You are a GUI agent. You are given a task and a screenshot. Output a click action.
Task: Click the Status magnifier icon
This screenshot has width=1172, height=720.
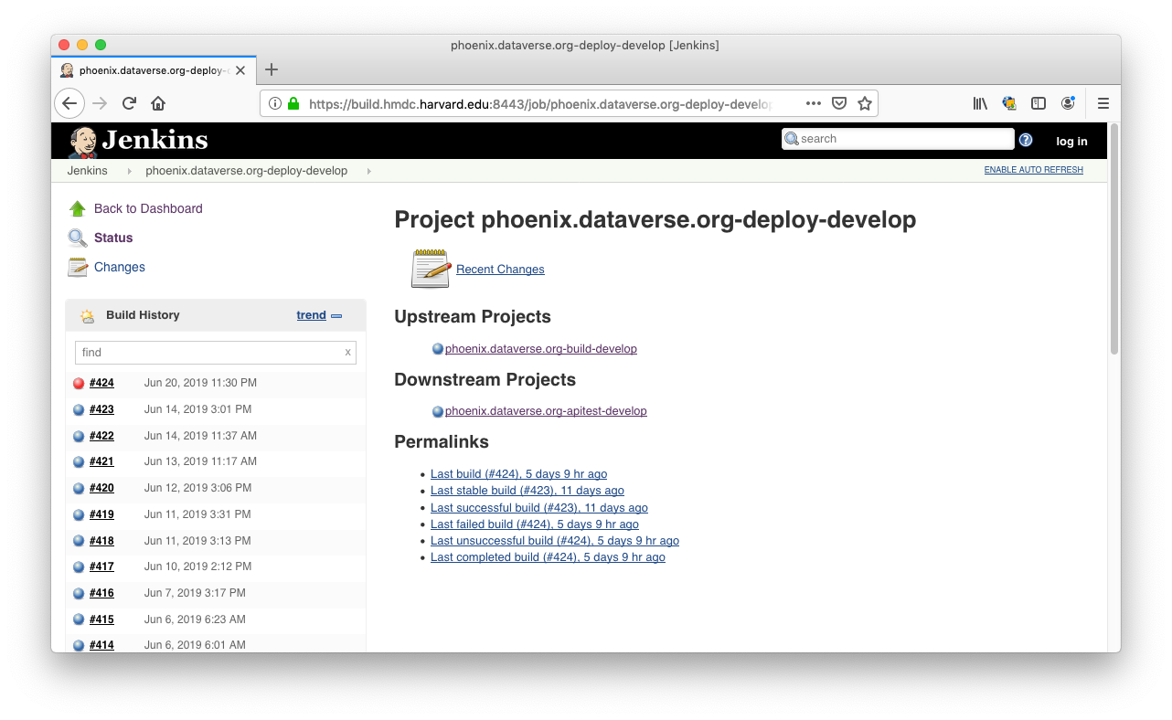(x=78, y=238)
